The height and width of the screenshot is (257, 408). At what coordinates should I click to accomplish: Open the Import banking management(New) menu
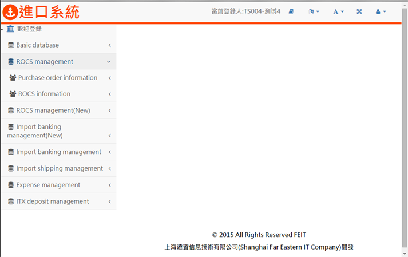(x=39, y=131)
